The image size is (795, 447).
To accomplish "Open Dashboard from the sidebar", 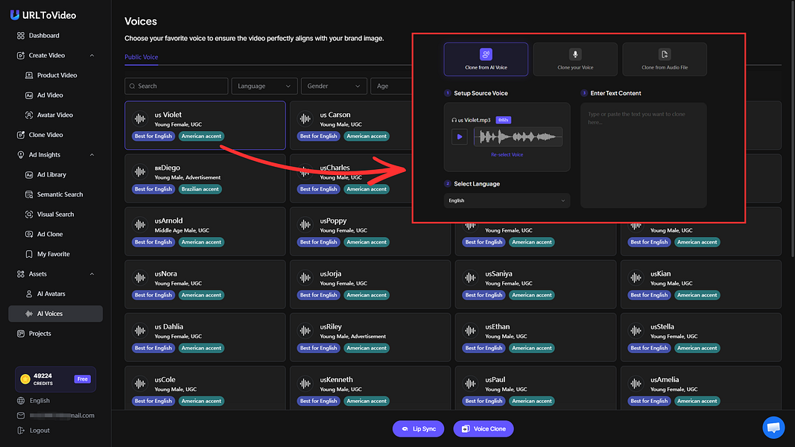I will [44, 36].
